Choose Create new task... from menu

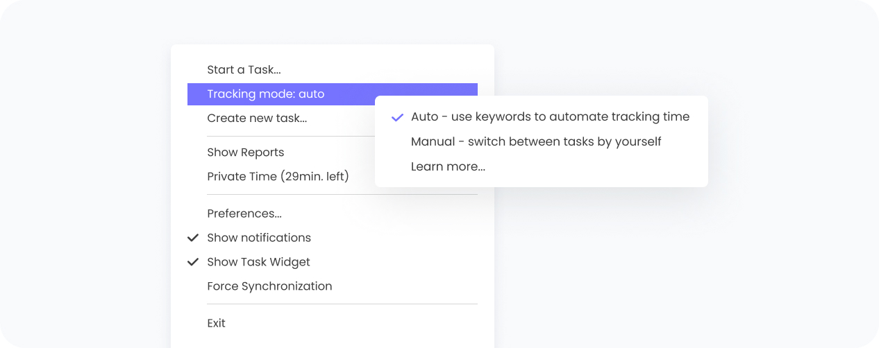pos(257,118)
